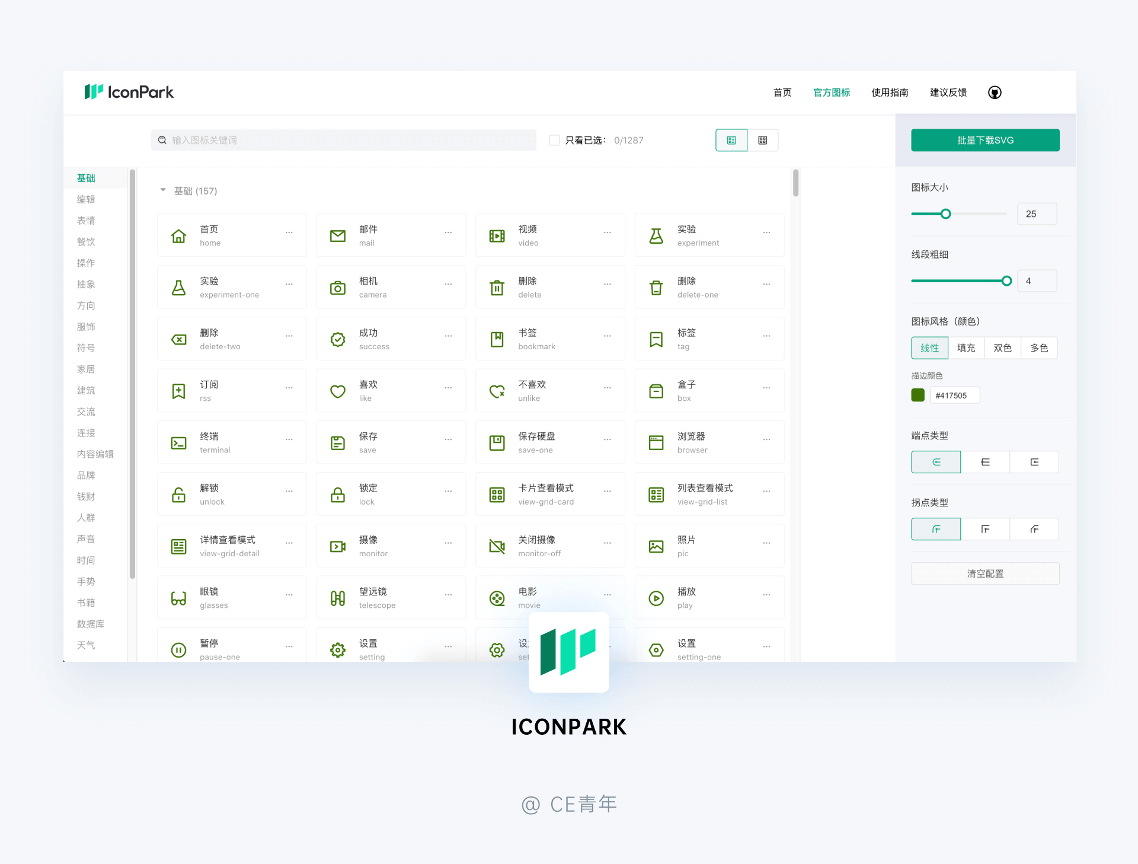The height and width of the screenshot is (864, 1138).
Task: Select 线性 icon style
Action: (x=929, y=348)
